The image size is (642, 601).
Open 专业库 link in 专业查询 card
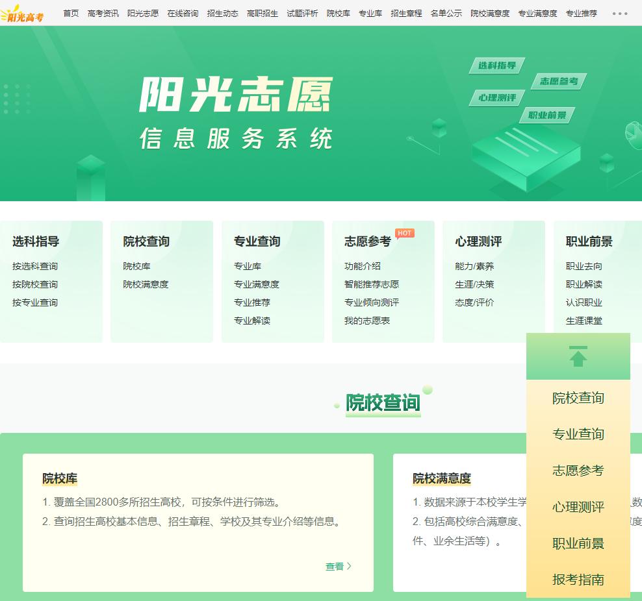tap(248, 266)
